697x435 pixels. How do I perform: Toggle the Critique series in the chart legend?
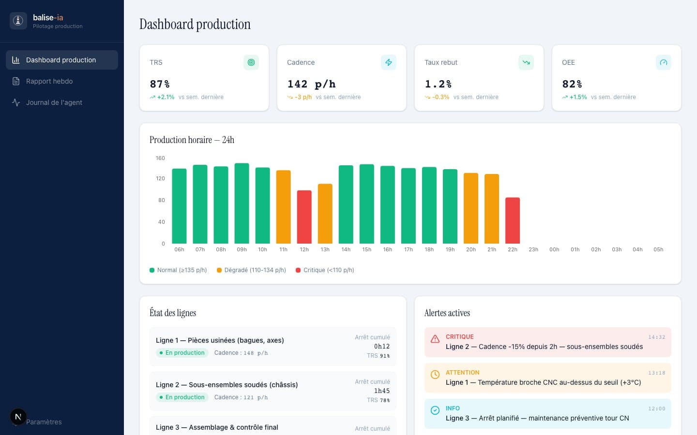point(326,270)
